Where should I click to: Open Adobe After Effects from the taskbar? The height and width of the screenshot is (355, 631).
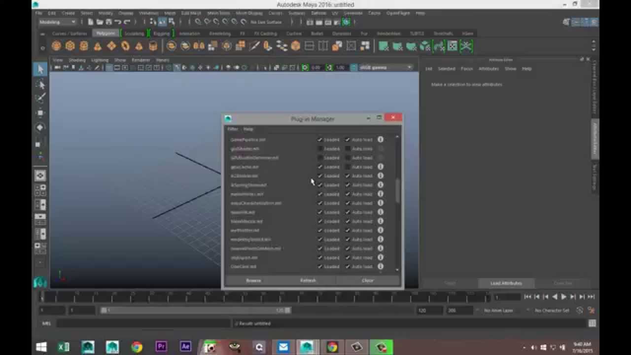click(x=185, y=347)
